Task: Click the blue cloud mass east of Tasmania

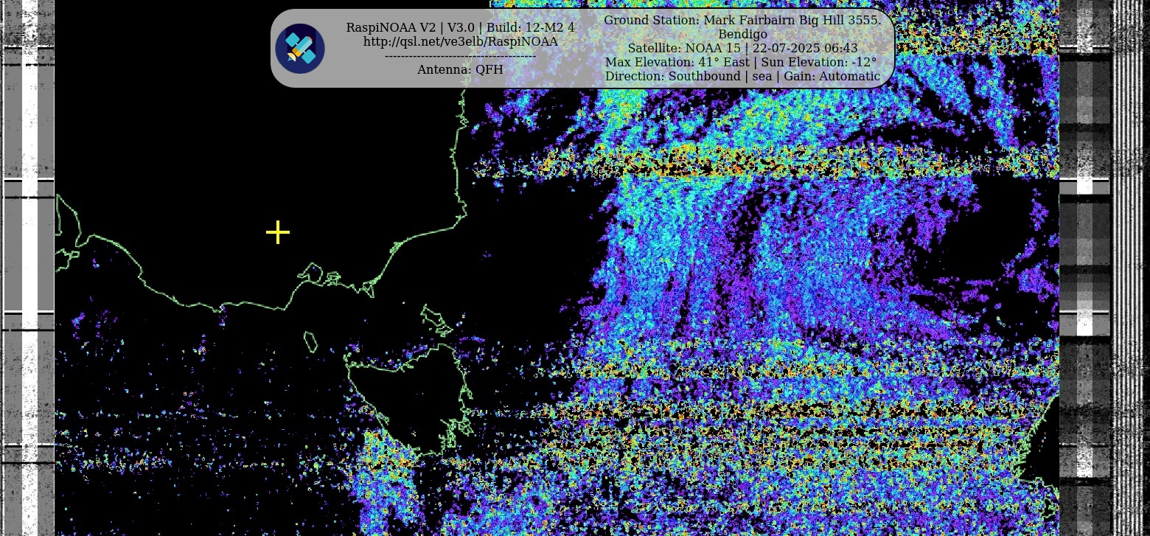Action: coord(737,295)
